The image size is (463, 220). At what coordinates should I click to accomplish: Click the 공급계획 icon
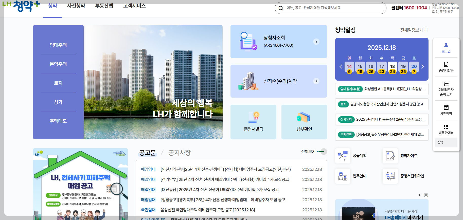(x=343, y=156)
